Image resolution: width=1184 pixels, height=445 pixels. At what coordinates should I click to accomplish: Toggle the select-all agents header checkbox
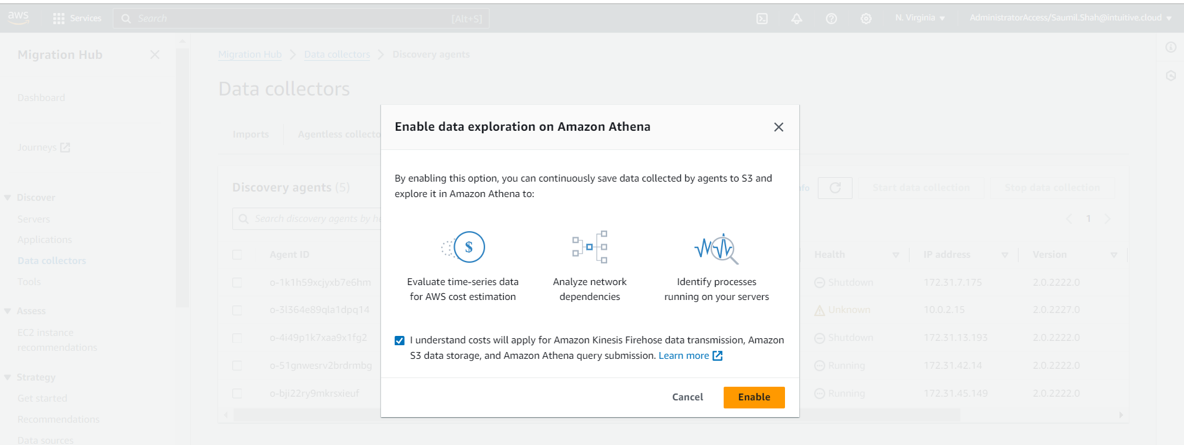coord(237,255)
